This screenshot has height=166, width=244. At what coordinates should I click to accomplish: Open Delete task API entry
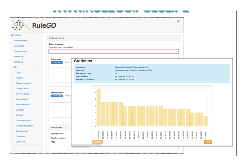point(20,142)
